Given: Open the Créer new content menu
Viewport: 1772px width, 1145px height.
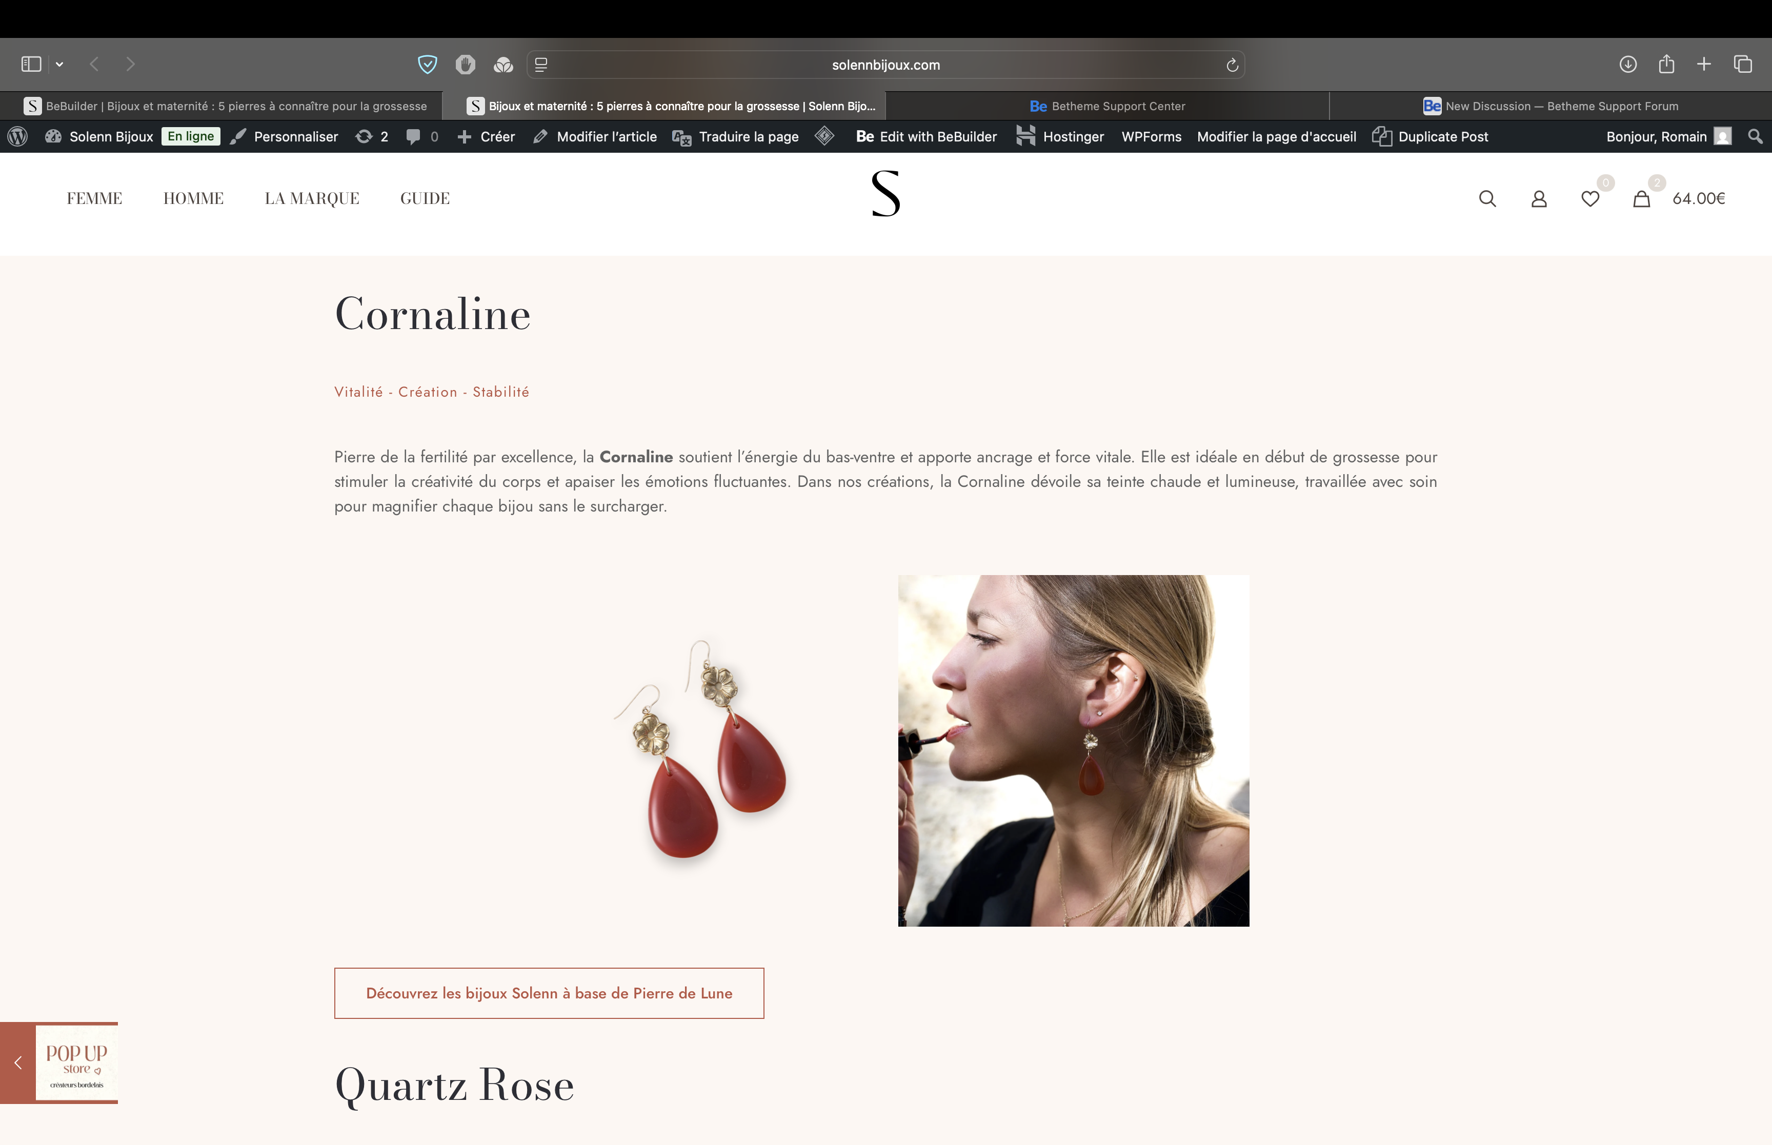Looking at the screenshot, I should [486, 136].
